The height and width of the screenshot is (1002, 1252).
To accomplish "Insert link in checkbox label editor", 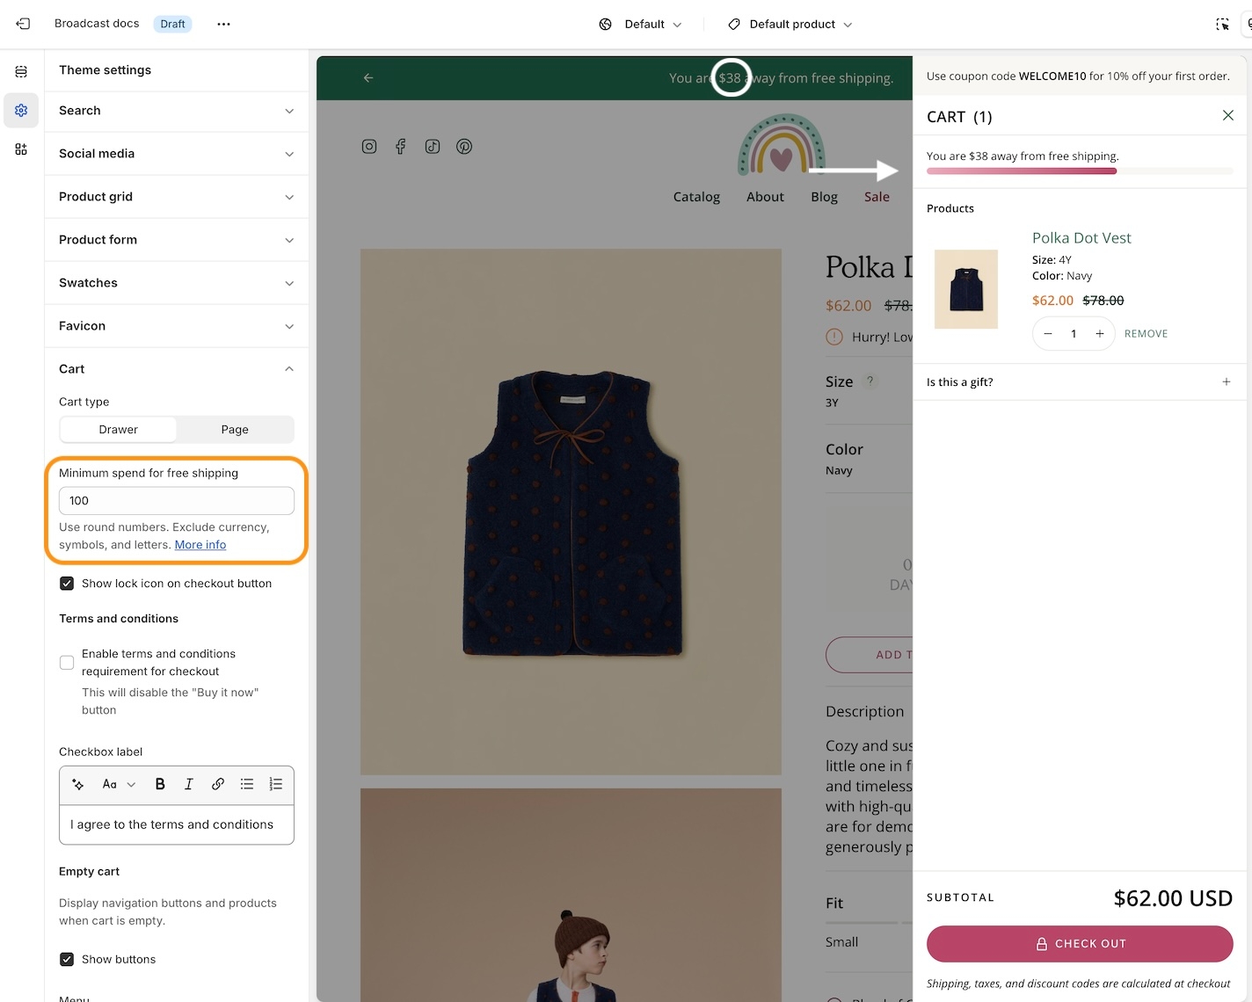I will pyautogui.click(x=217, y=784).
